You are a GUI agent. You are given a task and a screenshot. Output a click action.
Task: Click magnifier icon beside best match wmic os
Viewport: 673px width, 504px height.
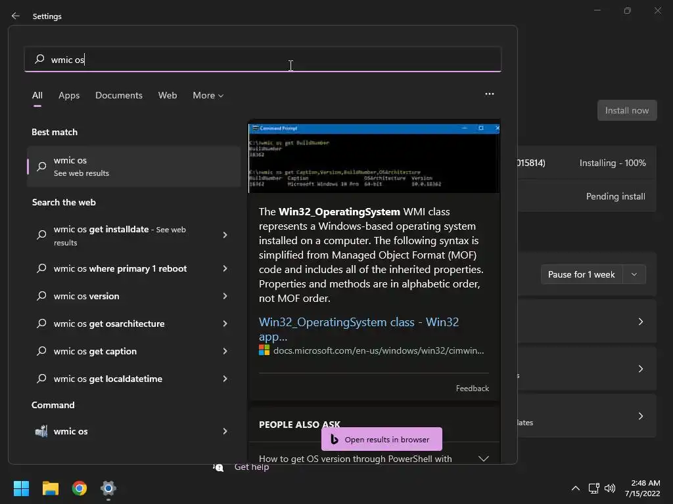tap(41, 166)
